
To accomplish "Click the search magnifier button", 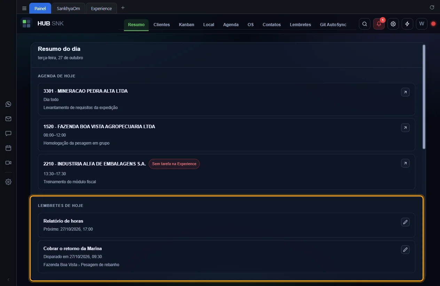I will [364, 24].
